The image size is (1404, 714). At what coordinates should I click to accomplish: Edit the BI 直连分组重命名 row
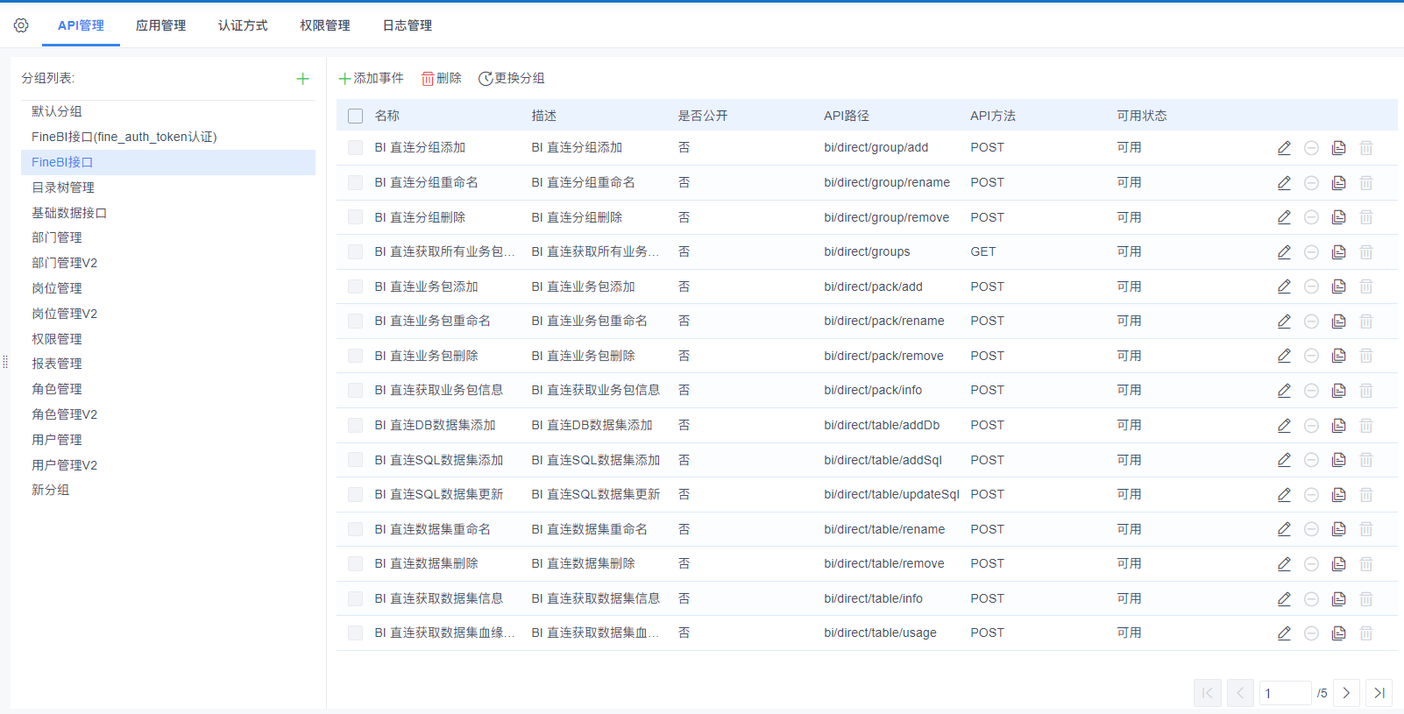(1284, 183)
